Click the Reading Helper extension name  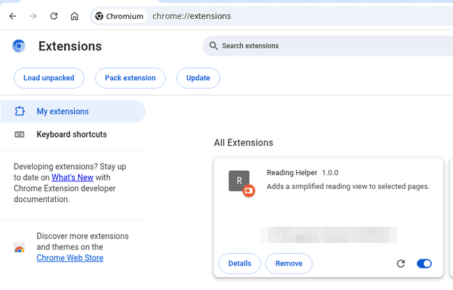coord(292,173)
